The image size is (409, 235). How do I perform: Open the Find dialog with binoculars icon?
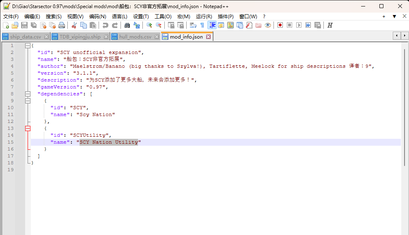(x=127, y=25)
